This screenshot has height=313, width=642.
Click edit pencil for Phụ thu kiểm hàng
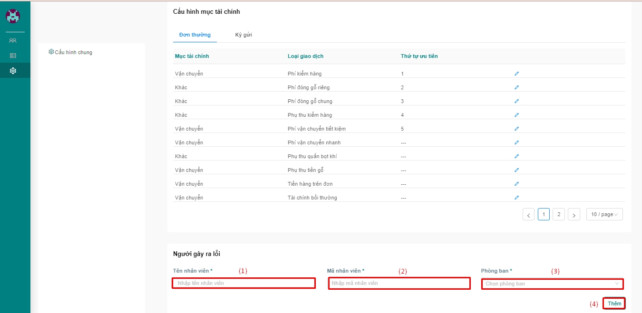tap(516, 115)
